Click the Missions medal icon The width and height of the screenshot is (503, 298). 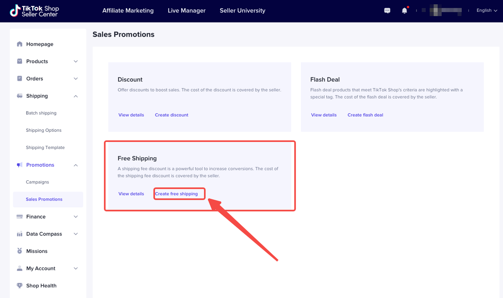(x=20, y=251)
